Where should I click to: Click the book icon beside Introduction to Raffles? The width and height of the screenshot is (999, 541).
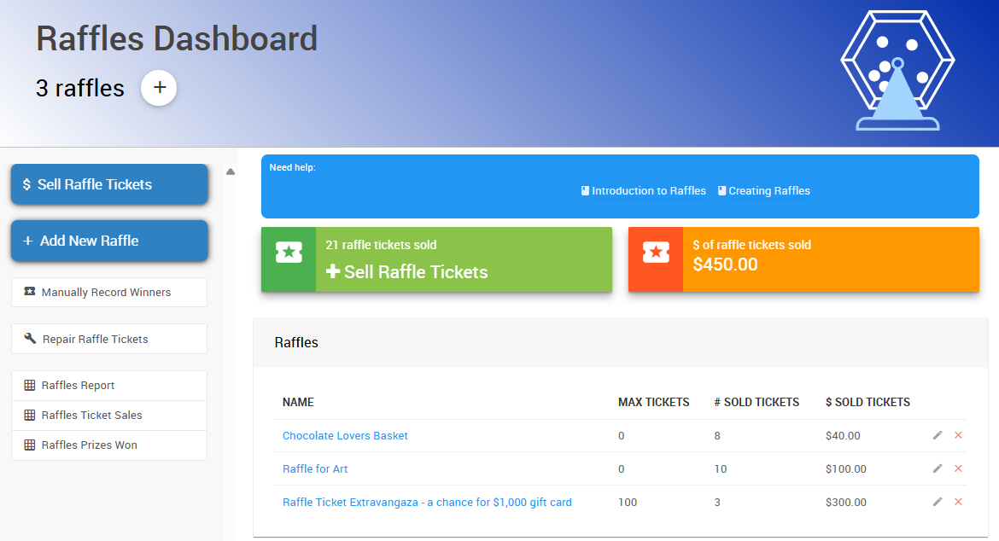[586, 190]
